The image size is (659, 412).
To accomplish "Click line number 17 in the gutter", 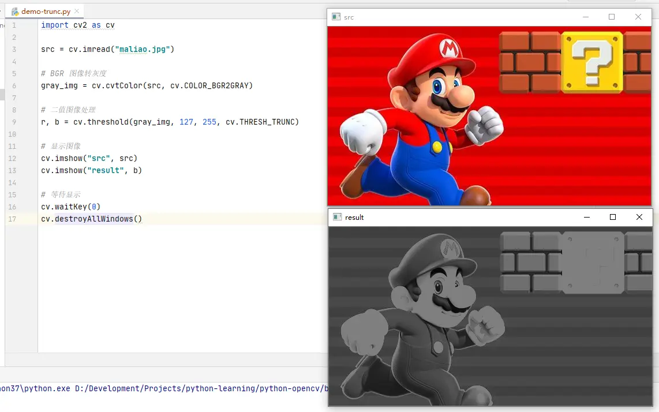I will (12, 219).
